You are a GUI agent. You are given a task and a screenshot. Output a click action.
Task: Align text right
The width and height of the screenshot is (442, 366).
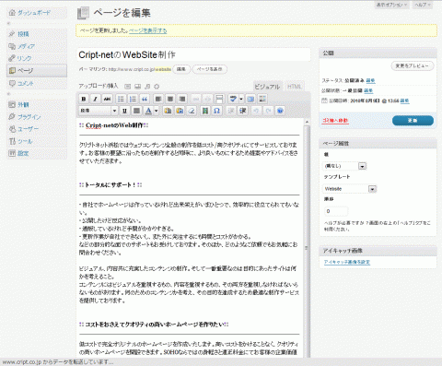[182, 99]
